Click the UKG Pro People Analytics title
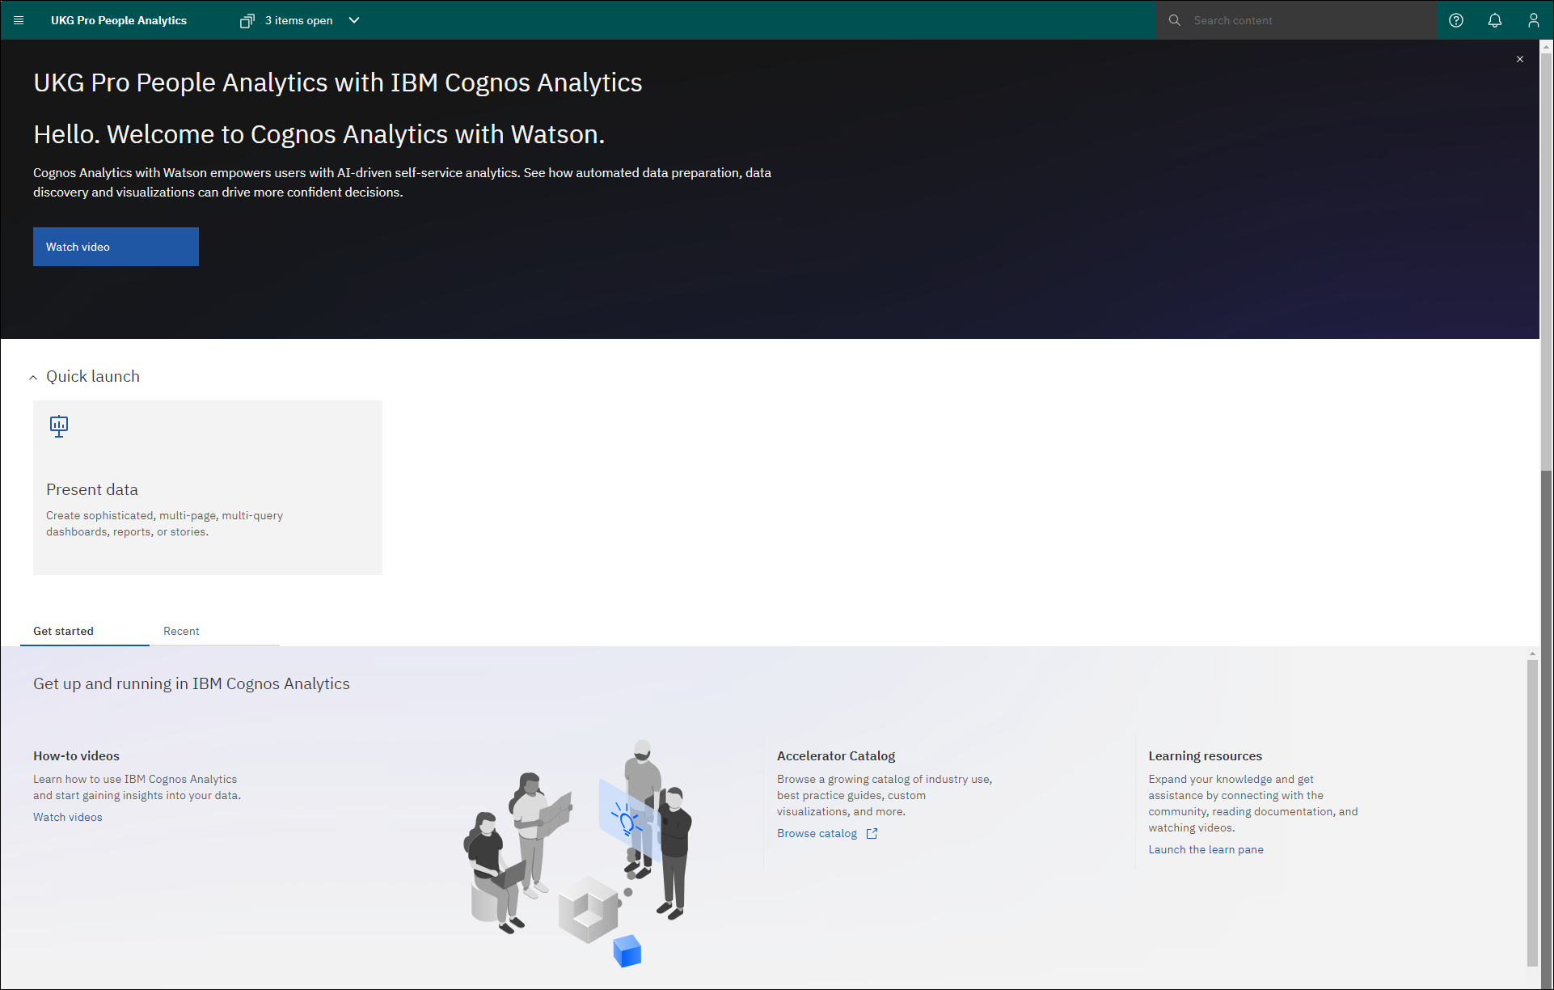This screenshot has height=990, width=1554. click(x=119, y=20)
